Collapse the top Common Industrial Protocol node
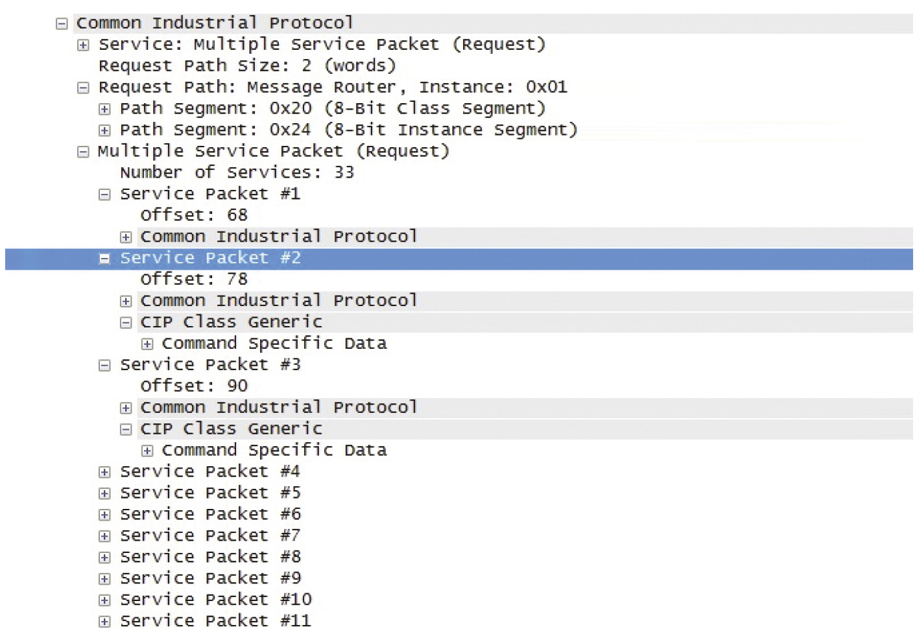 62,24
